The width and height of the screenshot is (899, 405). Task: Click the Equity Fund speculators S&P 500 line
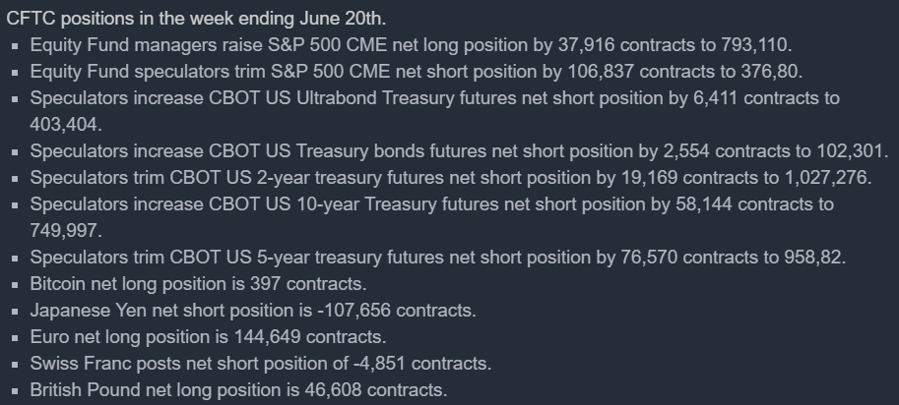414,72
